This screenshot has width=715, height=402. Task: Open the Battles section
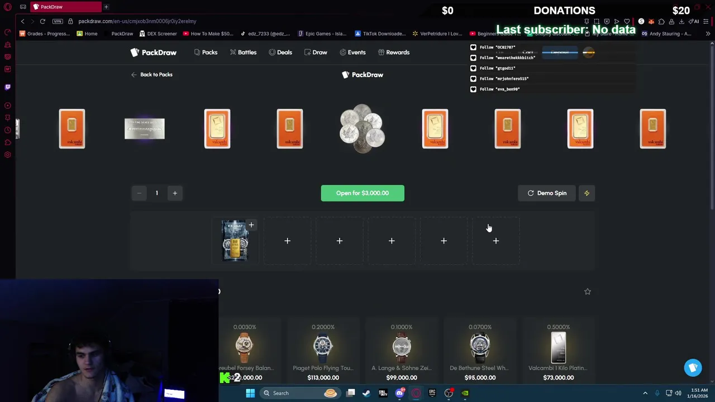pos(243,52)
